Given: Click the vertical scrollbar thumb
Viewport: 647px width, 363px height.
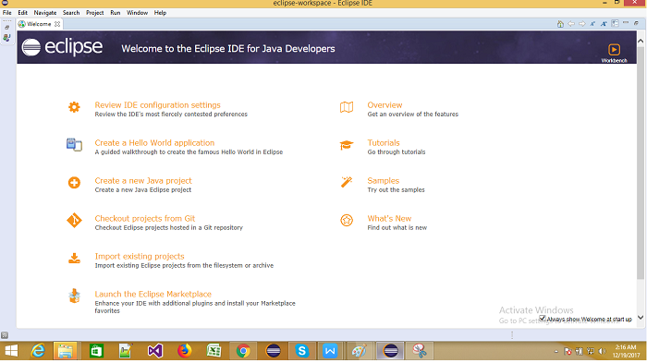Looking at the screenshot, I should (x=641, y=163).
